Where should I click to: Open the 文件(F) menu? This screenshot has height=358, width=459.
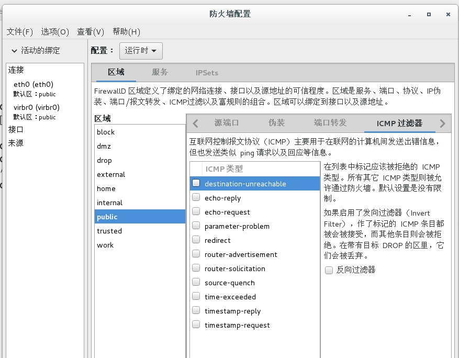[x=19, y=31]
